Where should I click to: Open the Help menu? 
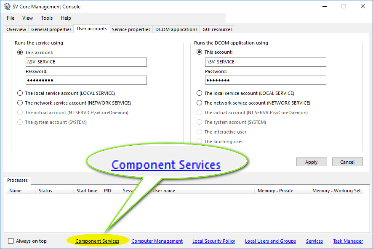[66, 18]
